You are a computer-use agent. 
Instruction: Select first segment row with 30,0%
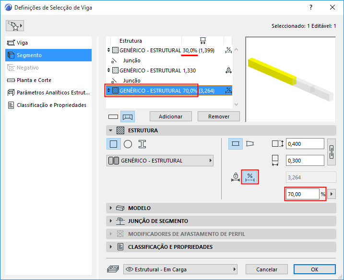tap(169, 50)
